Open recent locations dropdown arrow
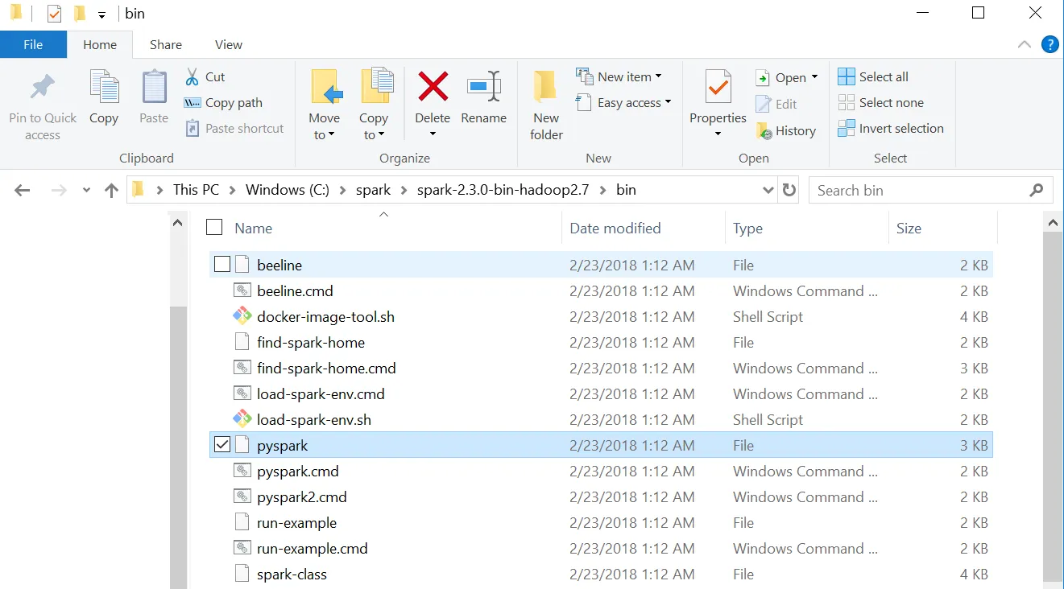Image resolution: width=1064 pixels, height=589 pixels. tap(87, 191)
